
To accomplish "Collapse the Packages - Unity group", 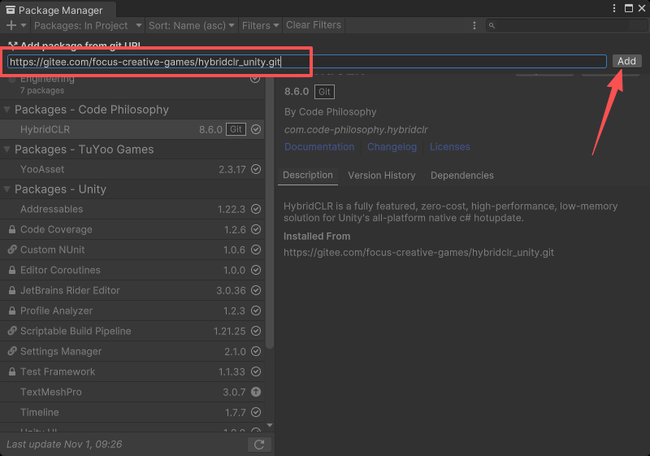I will coord(7,189).
